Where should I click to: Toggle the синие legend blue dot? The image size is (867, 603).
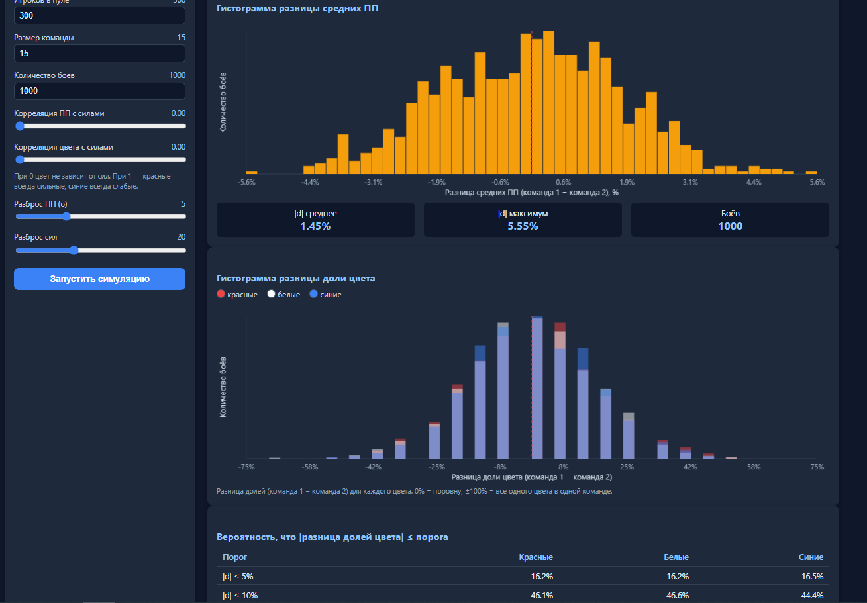tap(314, 294)
